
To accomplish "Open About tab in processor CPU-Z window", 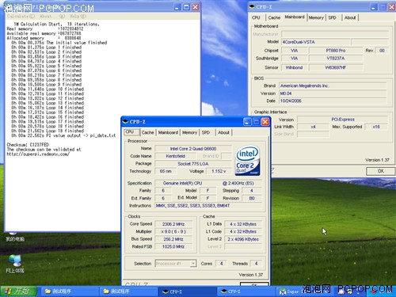I will click(x=223, y=132).
